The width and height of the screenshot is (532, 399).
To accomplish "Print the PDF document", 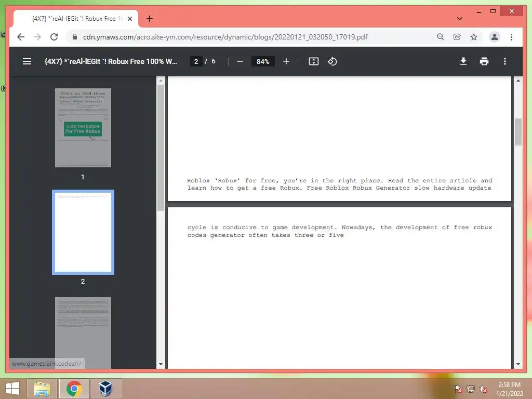I will (484, 61).
